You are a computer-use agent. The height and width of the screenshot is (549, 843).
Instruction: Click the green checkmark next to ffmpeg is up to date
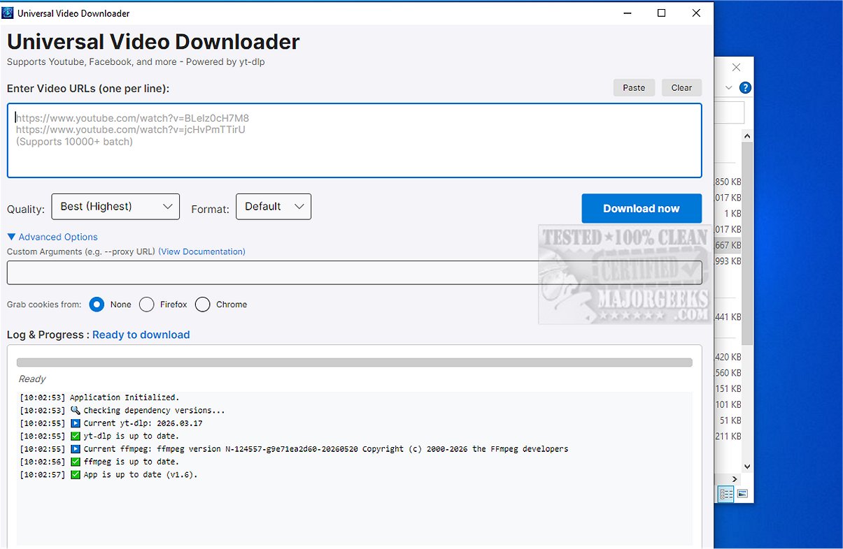76,462
